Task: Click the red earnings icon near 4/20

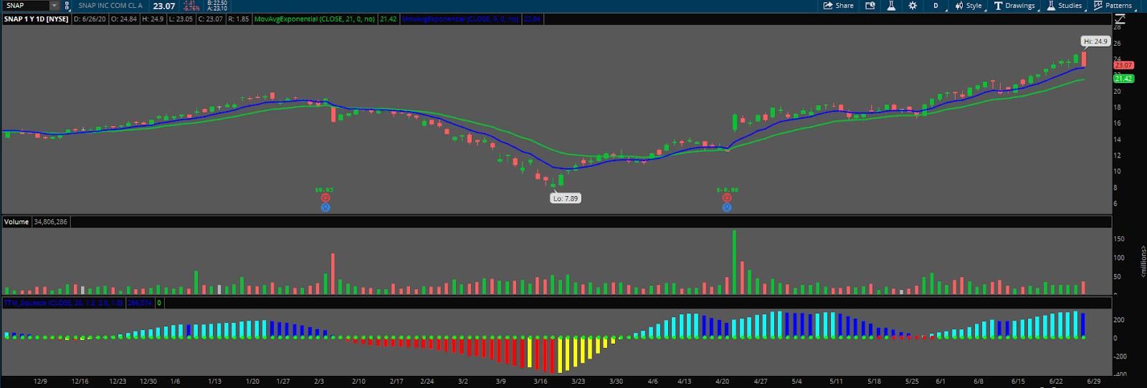Action: pos(727,198)
